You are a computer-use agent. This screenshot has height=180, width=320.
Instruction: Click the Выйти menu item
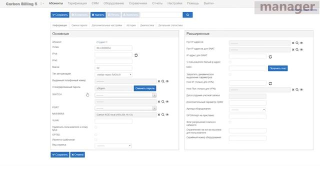[209, 3]
